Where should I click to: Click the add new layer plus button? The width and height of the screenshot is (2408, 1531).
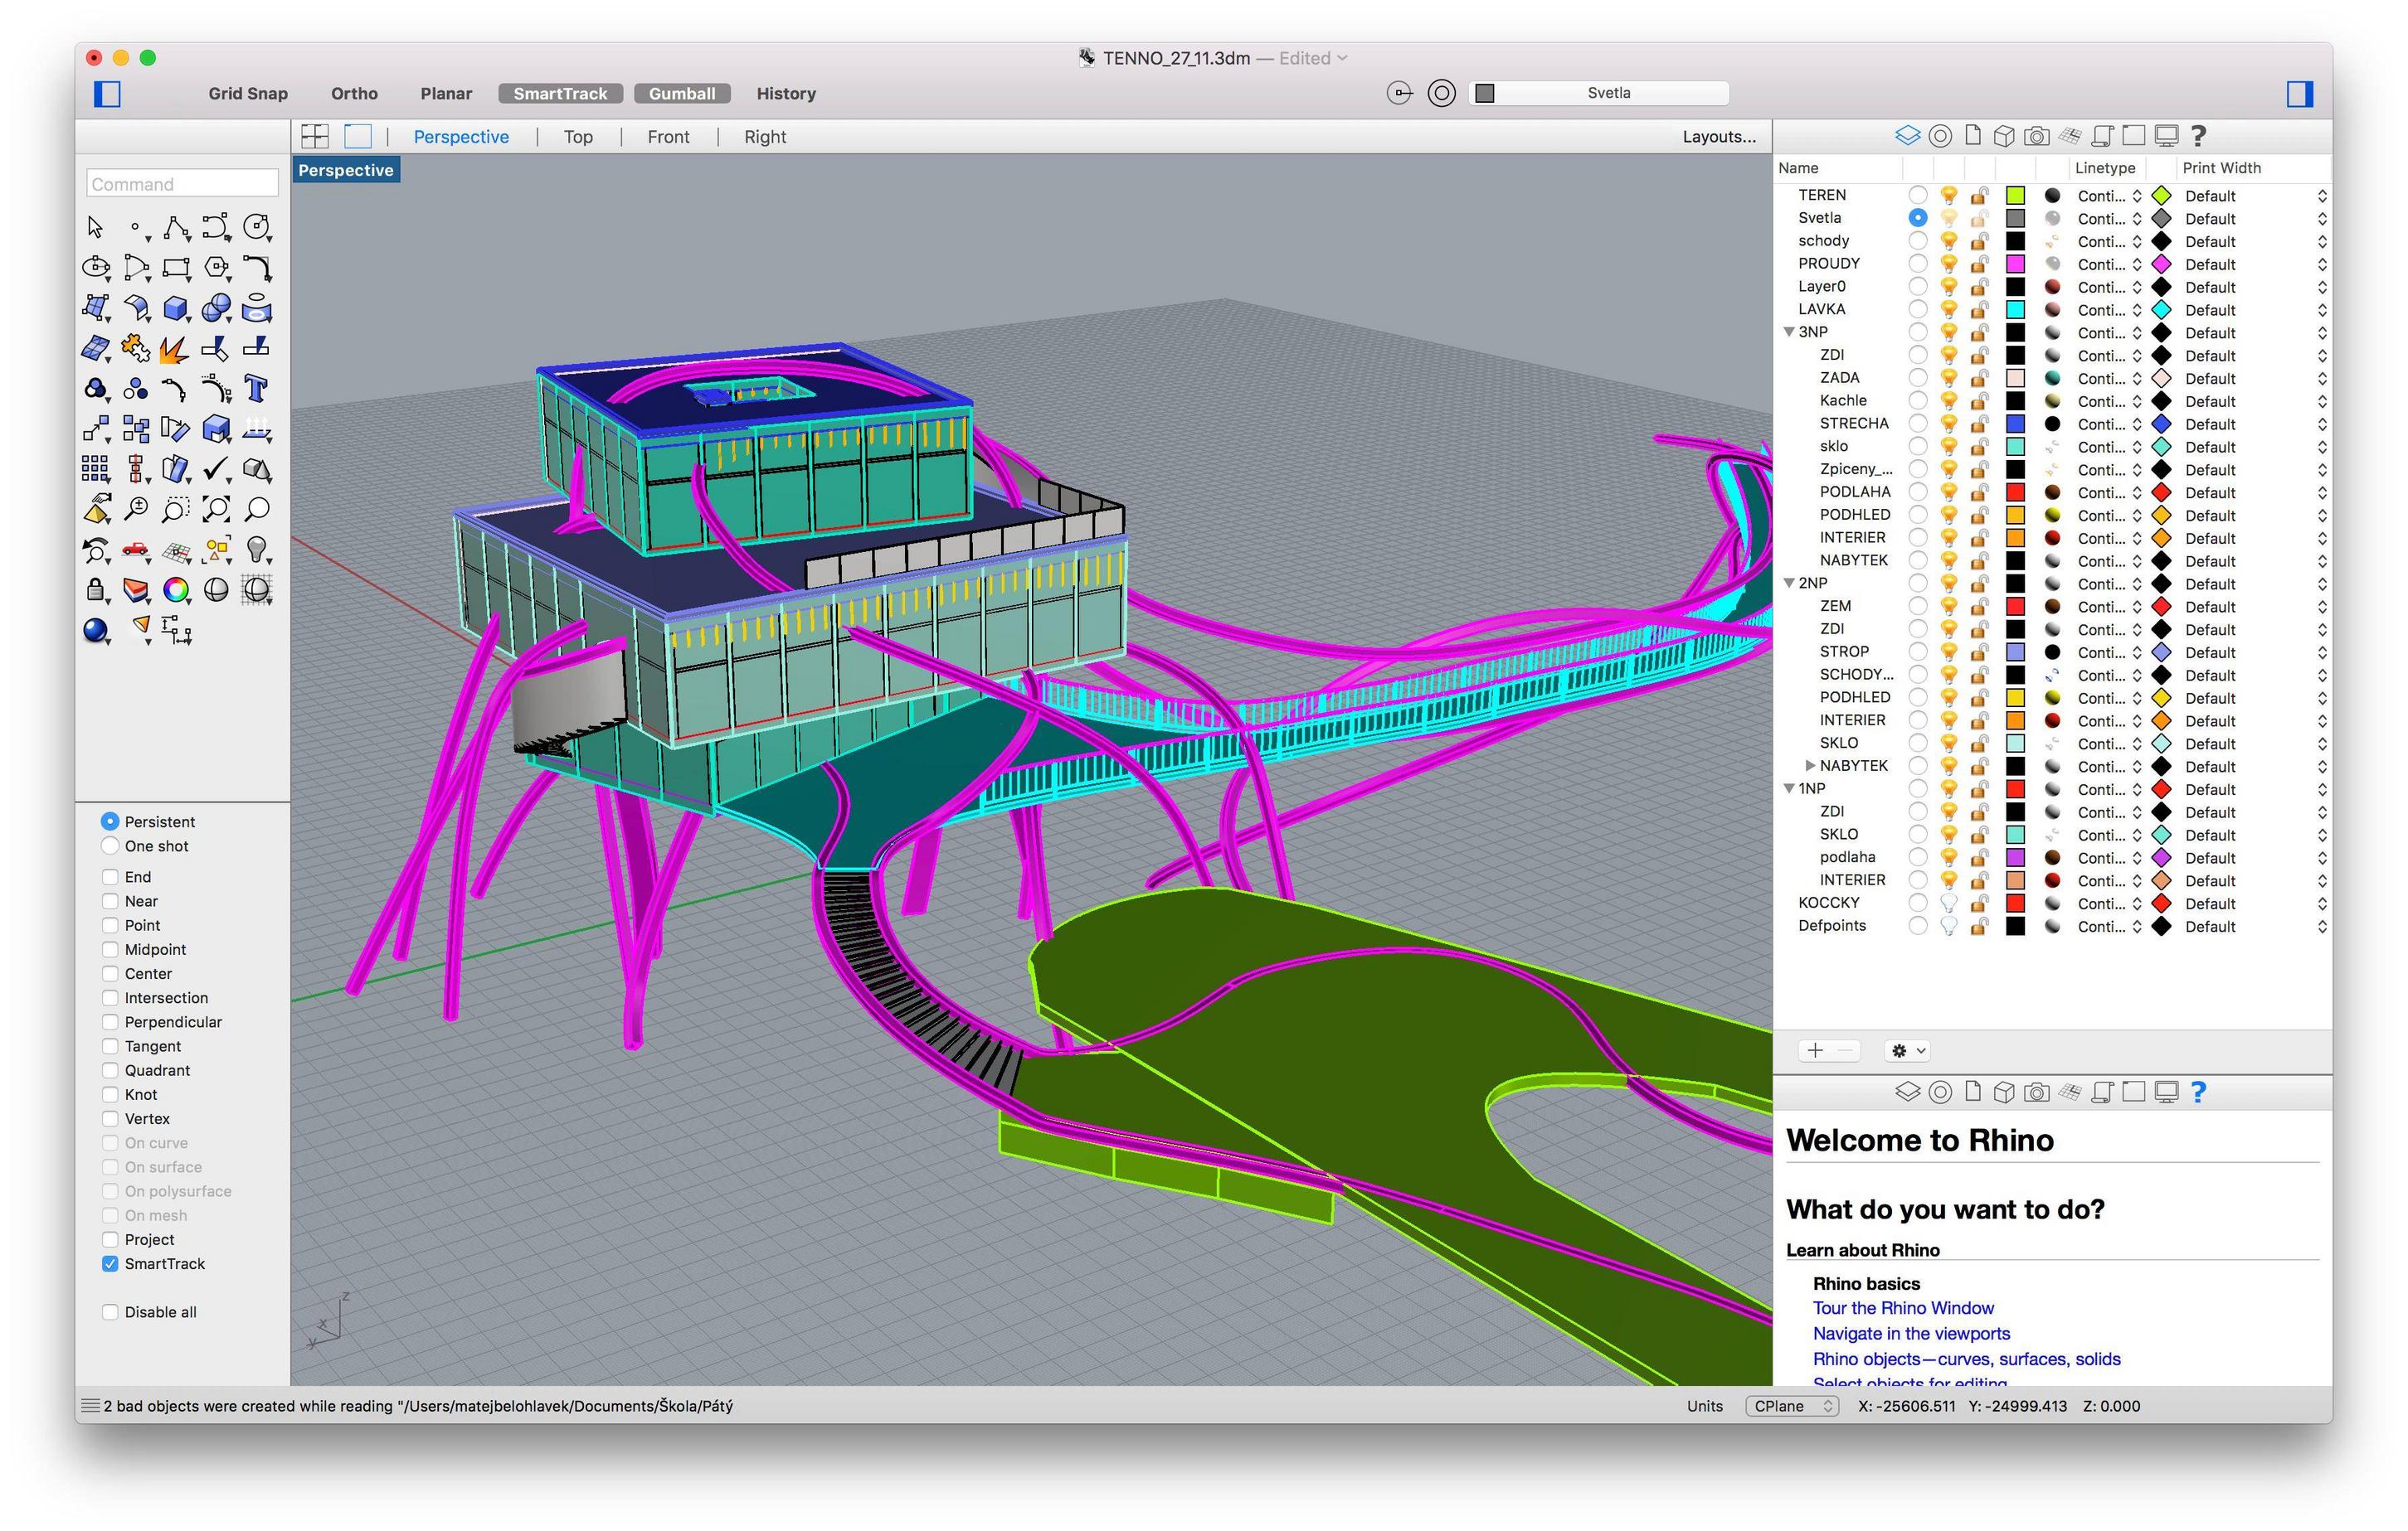point(1815,1050)
